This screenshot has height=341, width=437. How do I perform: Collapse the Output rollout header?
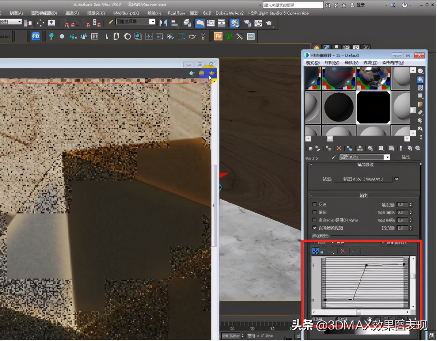point(363,195)
